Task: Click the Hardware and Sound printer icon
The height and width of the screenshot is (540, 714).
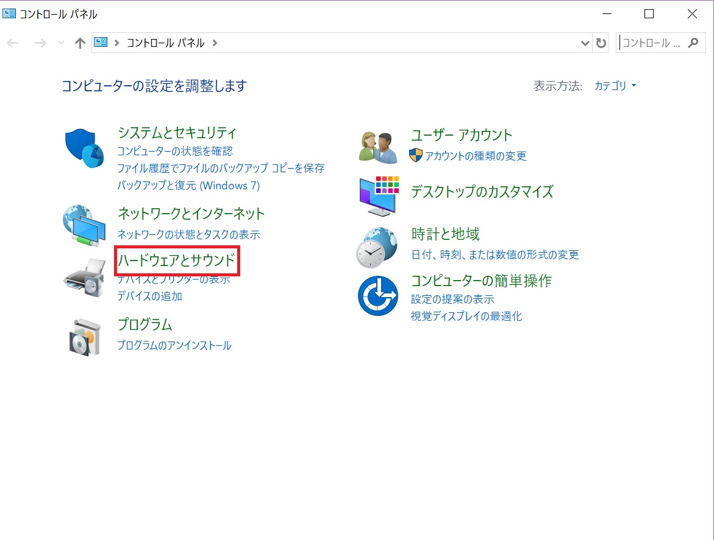Action: pos(84,277)
